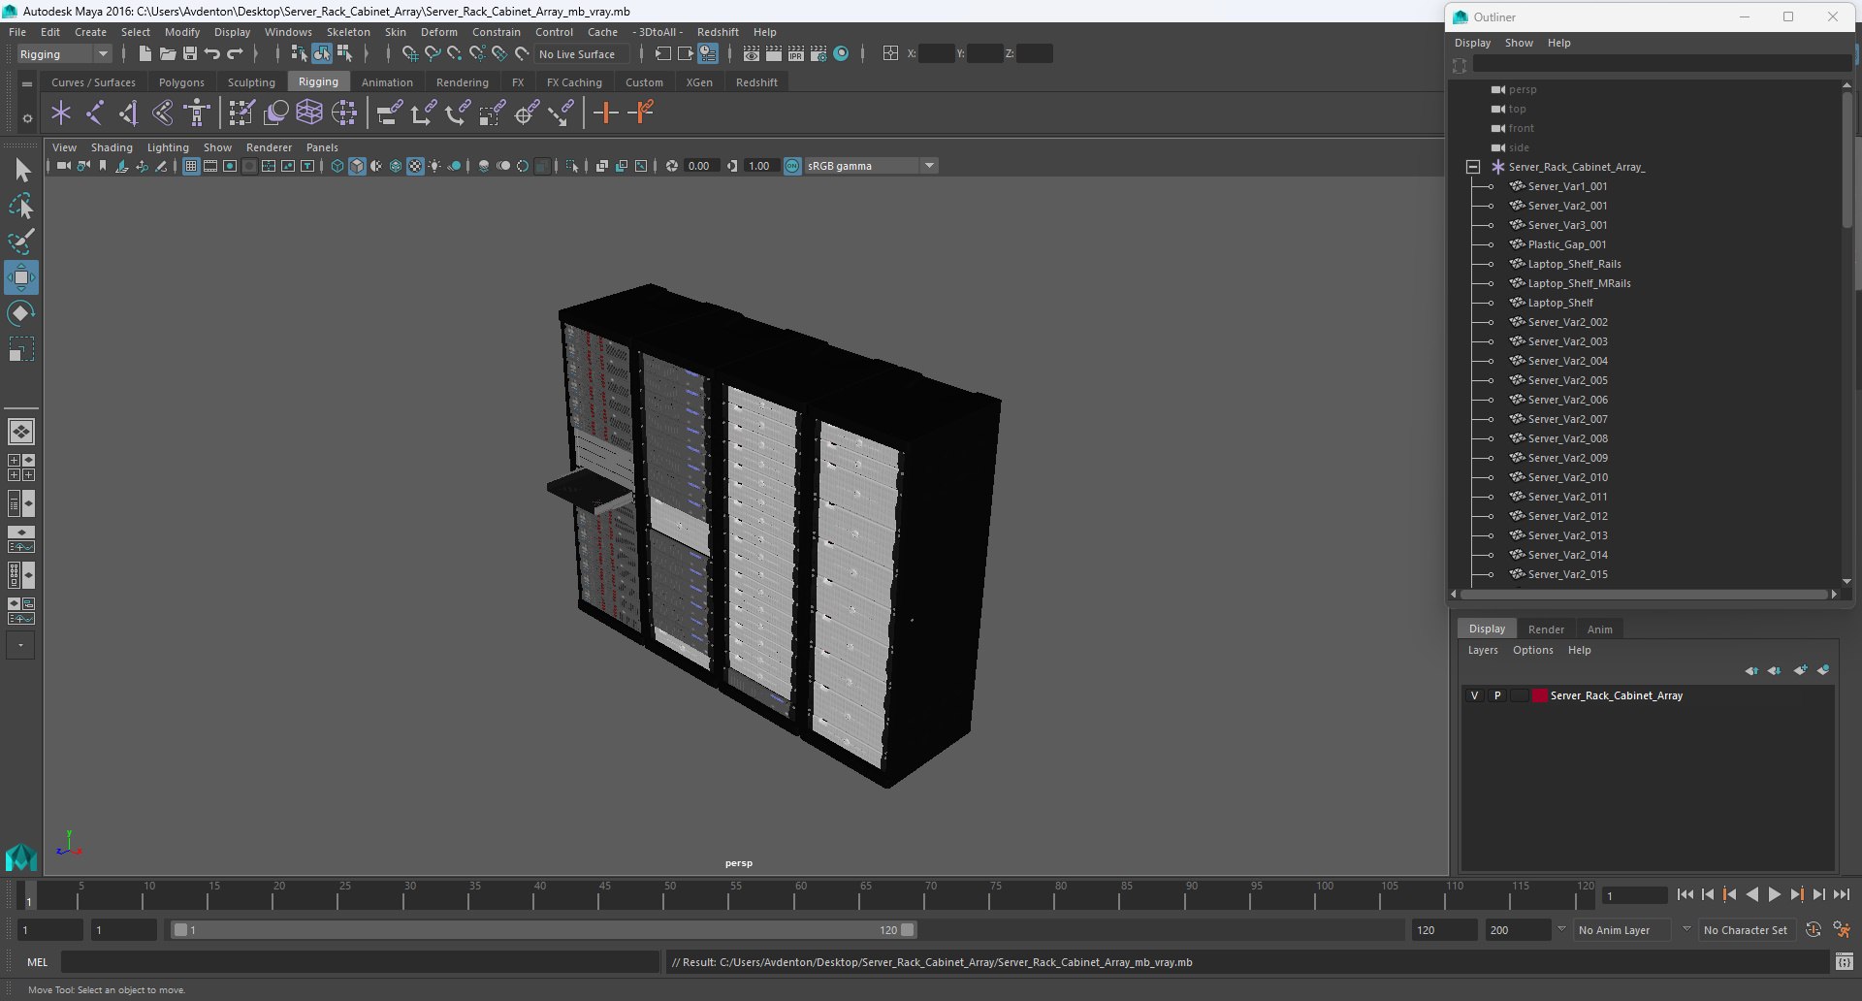Toggle visibility V on Server_Rack_Cabinet_Array layer

1474,695
